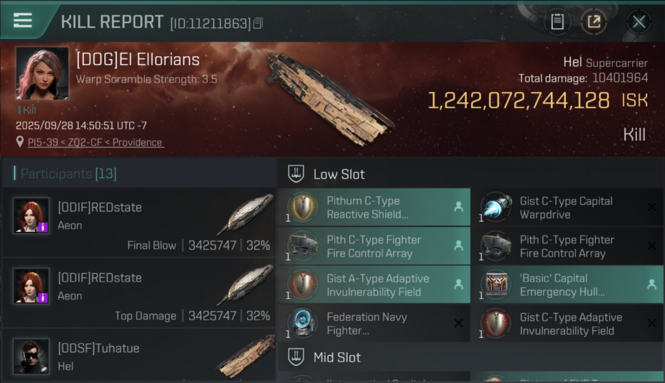Click the map pin location icon

(20, 142)
